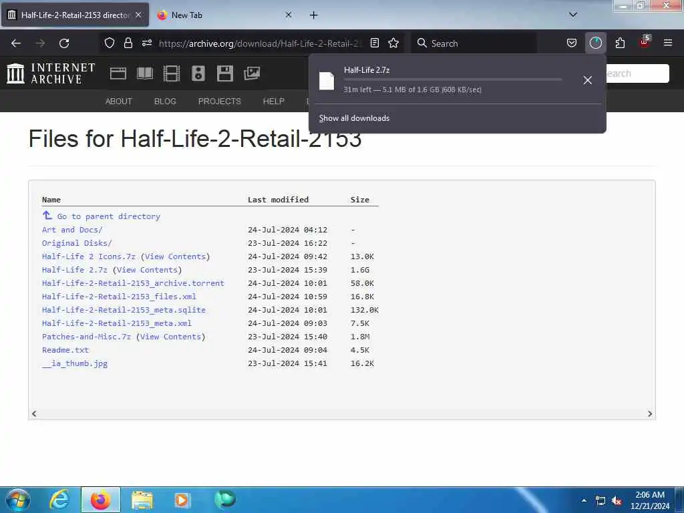The height and width of the screenshot is (513, 684).
Task: Reload the page with the refresh icon
Action: tap(64, 43)
